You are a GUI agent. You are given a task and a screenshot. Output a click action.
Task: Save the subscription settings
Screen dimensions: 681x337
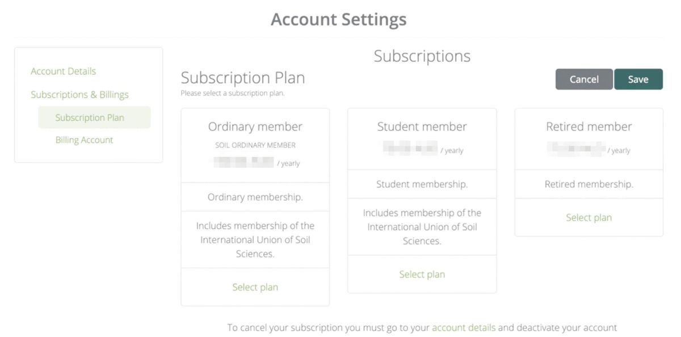pyautogui.click(x=638, y=79)
